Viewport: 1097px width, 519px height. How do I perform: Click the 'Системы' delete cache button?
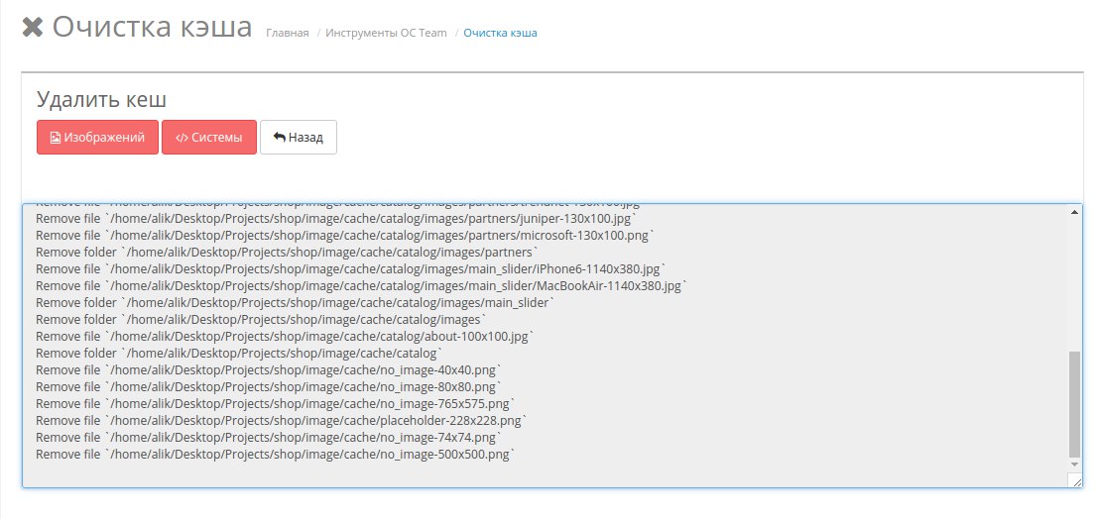click(x=209, y=137)
